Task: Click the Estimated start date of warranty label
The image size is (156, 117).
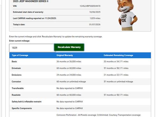Action: click(x=28, y=12)
